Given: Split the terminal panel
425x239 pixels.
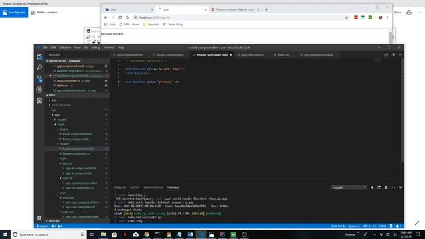Looking at the screenshot, I should coord(379,187).
